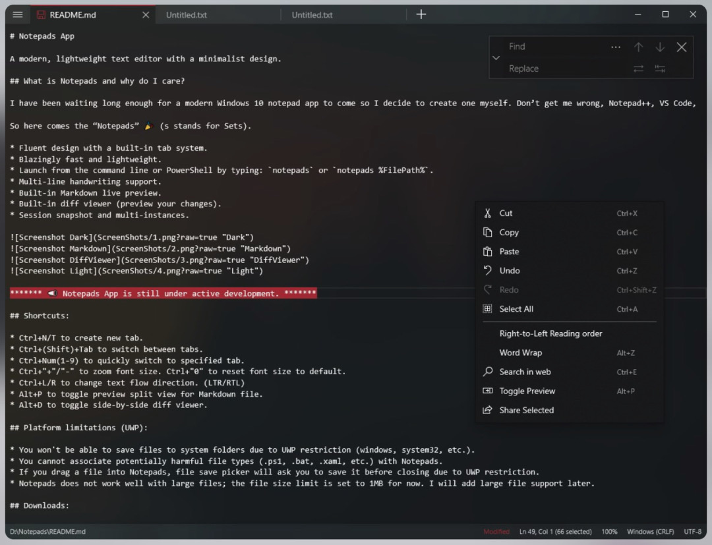Click the '## Platform limitations (UWP):' heading
The image size is (712, 545).
(x=78, y=428)
